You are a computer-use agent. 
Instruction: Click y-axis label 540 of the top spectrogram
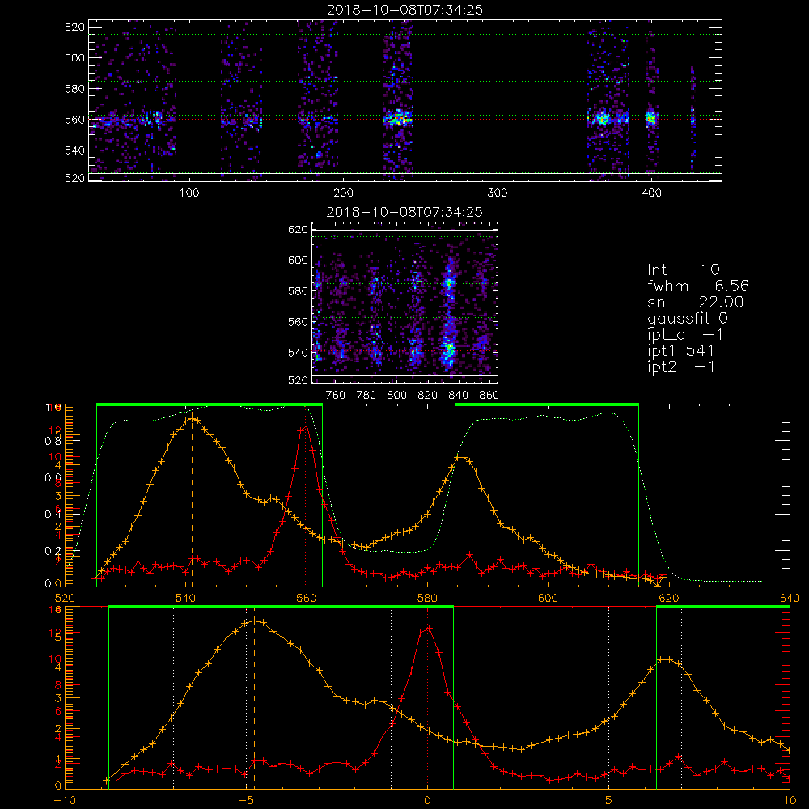74,150
